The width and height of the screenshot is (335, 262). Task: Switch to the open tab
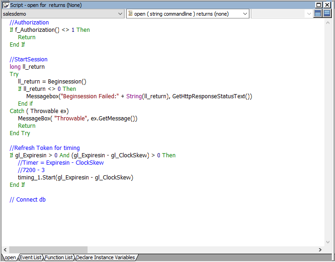[x=10, y=257]
